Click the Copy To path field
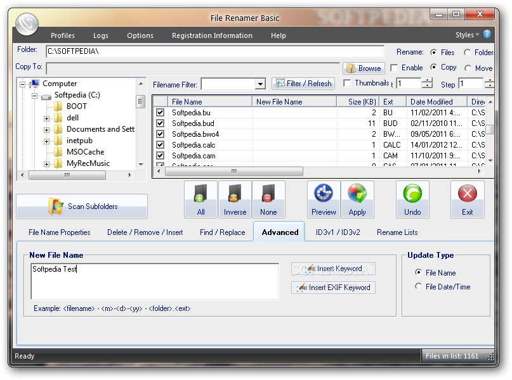512x380 pixels. 193,68
